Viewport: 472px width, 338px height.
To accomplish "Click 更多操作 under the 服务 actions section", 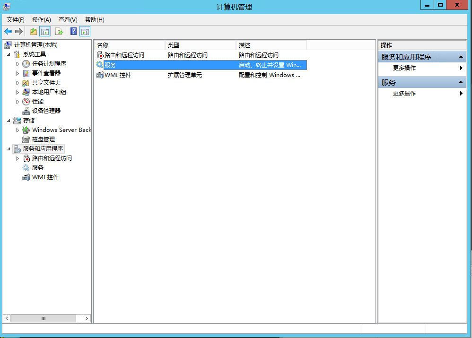I will tap(404, 94).
